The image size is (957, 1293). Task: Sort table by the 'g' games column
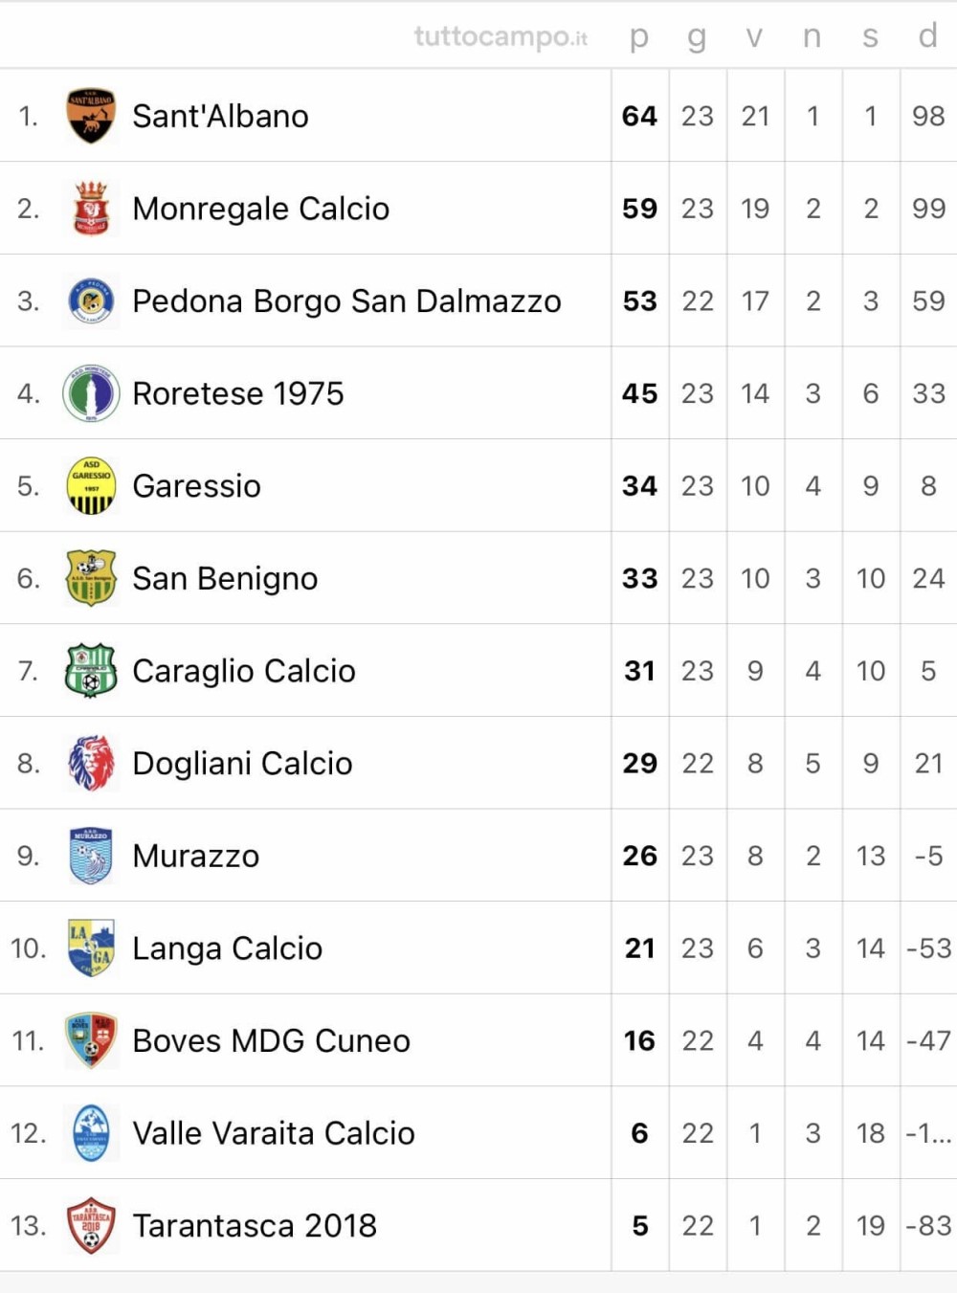pos(697,36)
